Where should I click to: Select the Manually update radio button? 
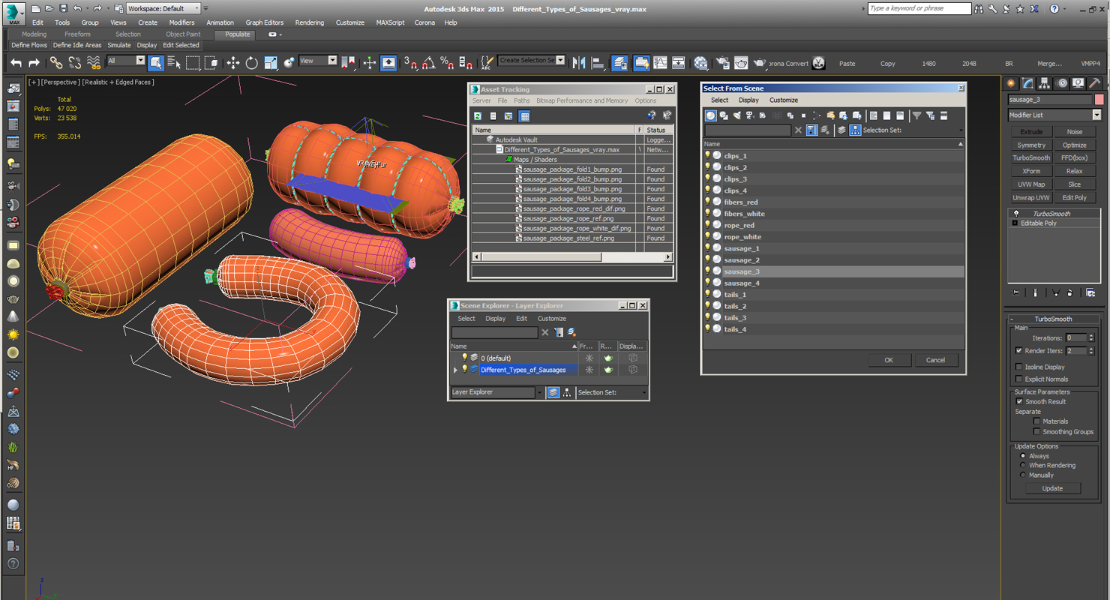pos(1023,475)
